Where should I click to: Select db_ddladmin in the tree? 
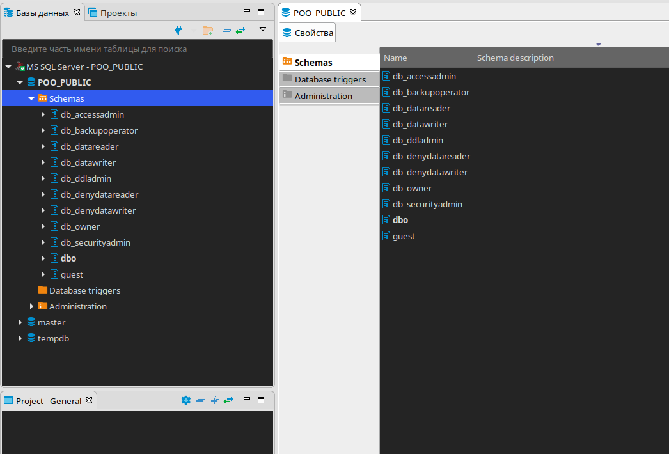coord(86,178)
